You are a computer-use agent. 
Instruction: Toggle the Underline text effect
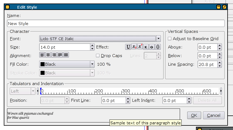coord(128,47)
